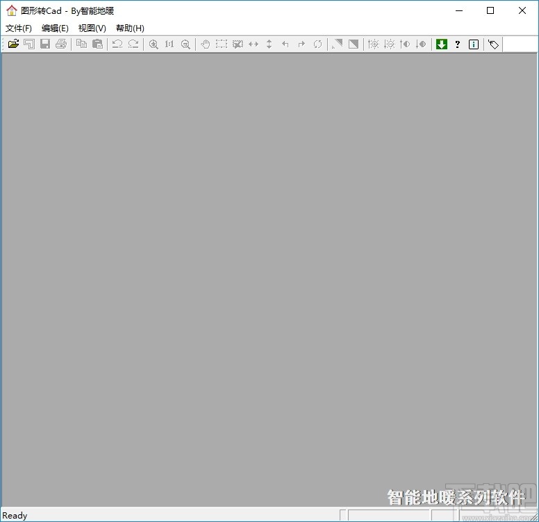The height and width of the screenshot is (522, 539).
Task: Increase contrast with up-arrow half-circle icon
Action: click(x=405, y=44)
